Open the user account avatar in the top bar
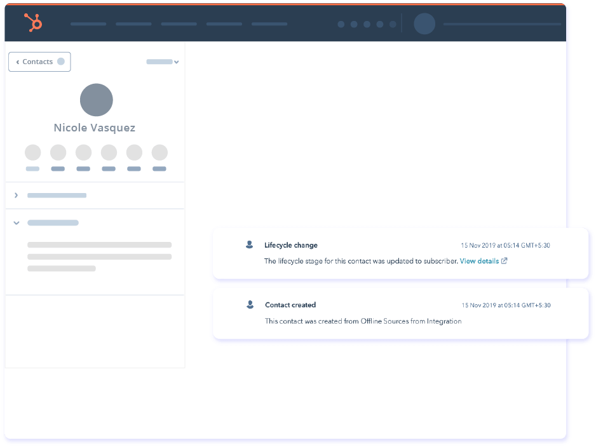Viewport: 596px width, 447px height. pyautogui.click(x=424, y=24)
